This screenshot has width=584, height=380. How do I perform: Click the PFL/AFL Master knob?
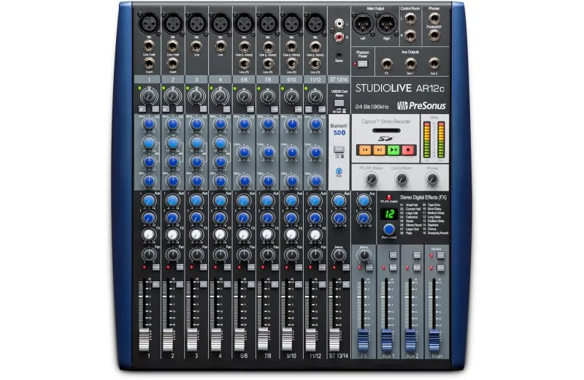(371, 179)
